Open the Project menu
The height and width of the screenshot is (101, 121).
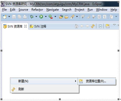click(x=79, y=10)
